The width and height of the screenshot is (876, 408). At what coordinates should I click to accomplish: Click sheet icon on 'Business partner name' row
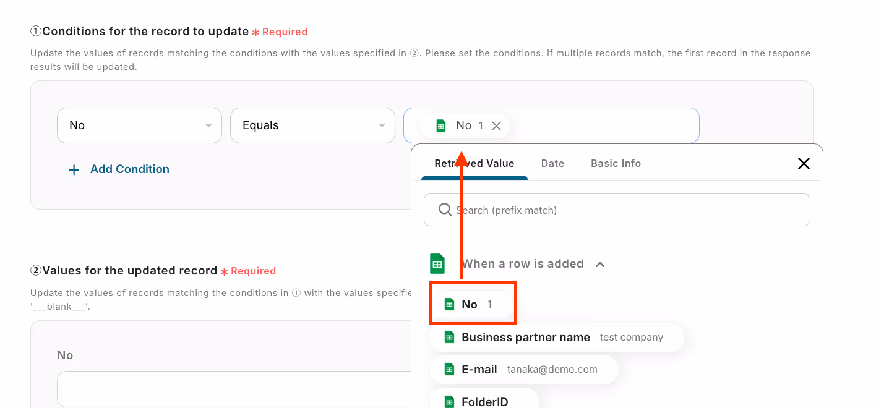click(x=449, y=338)
